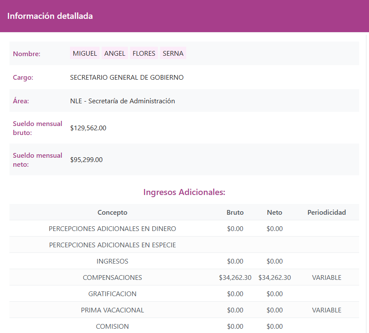Click the GRATIFICACION concept row
The height and width of the screenshot is (333, 369).
coord(112,294)
